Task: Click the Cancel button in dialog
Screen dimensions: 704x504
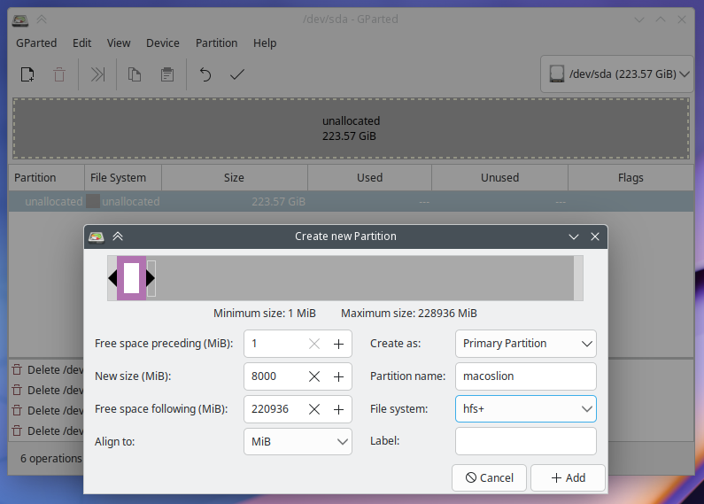Action: [x=489, y=478]
